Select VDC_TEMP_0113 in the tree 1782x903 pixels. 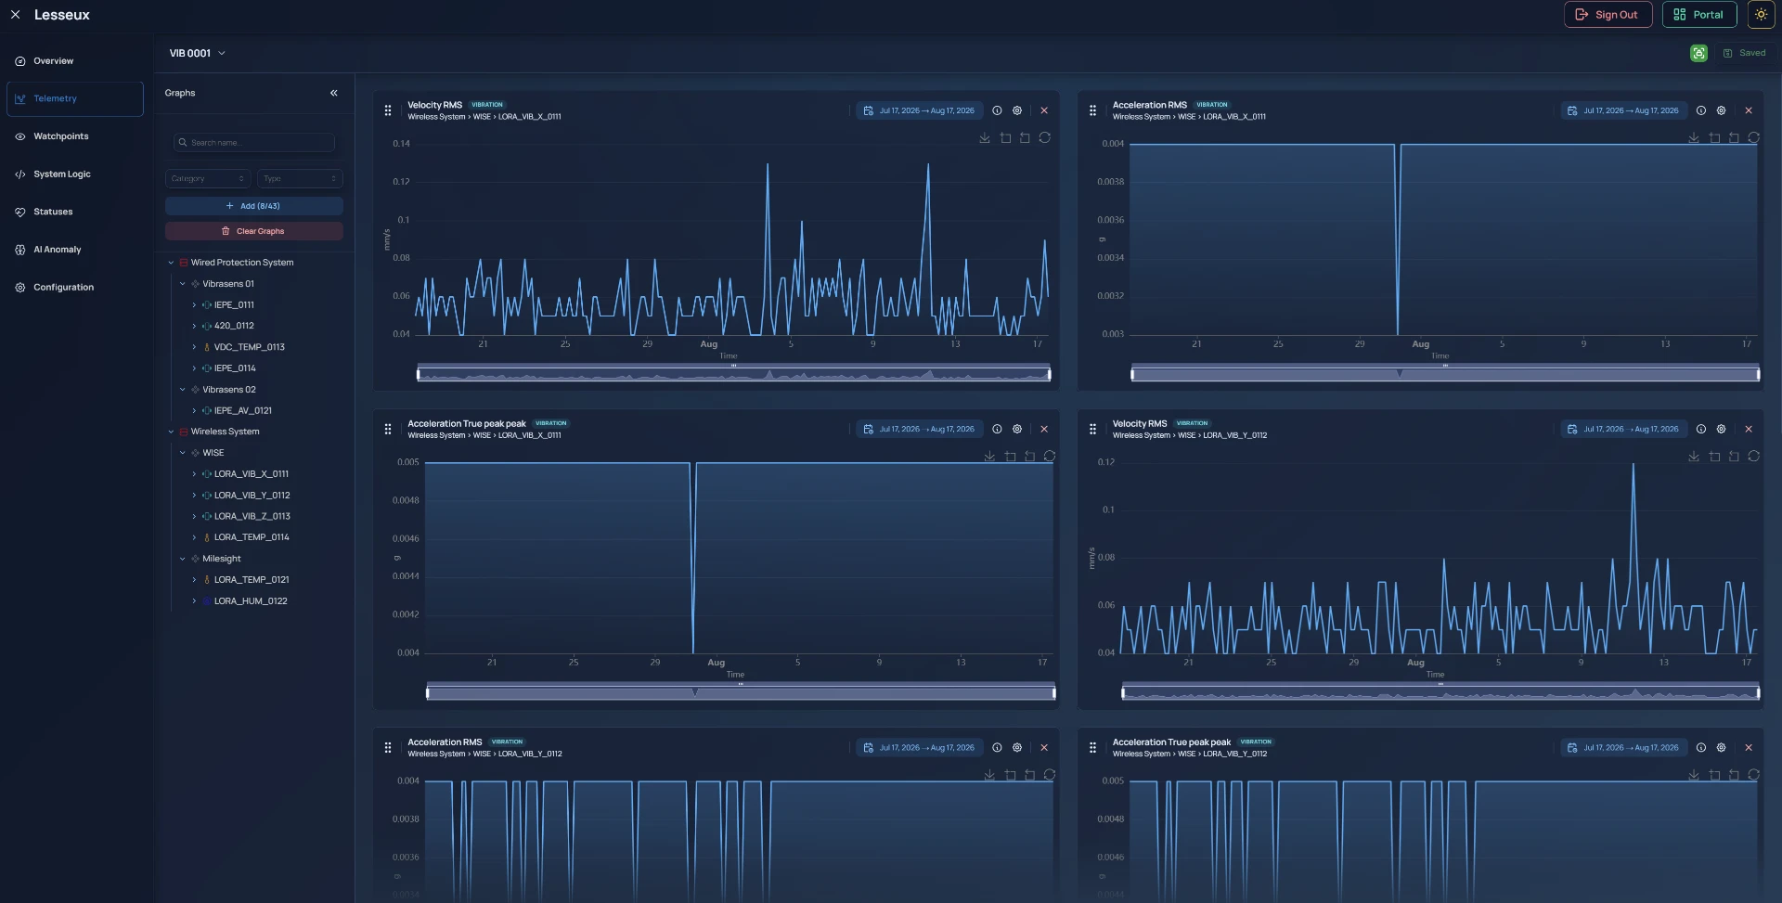[249, 347]
